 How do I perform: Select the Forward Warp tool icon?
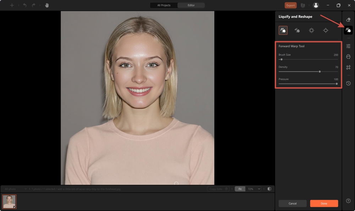coord(283,30)
